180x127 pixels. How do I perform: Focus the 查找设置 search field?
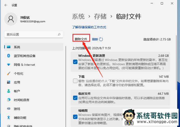(34, 34)
